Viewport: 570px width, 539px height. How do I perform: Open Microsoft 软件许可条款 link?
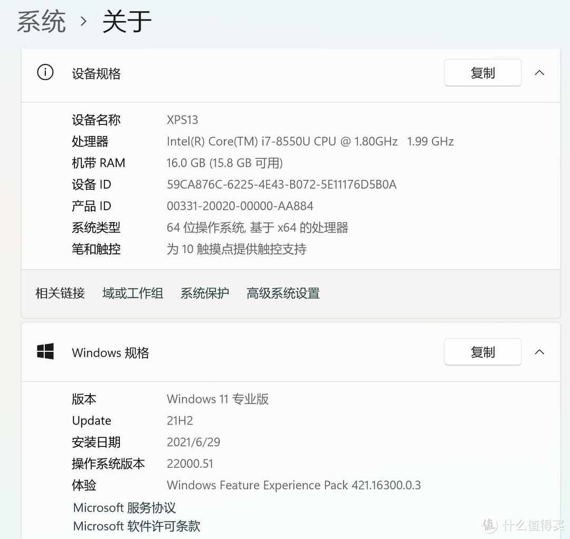coord(137,526)
